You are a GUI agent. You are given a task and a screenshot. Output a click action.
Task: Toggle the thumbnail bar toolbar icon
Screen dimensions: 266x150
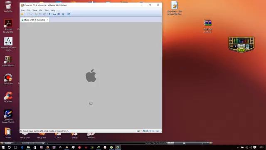pos(54,14)
